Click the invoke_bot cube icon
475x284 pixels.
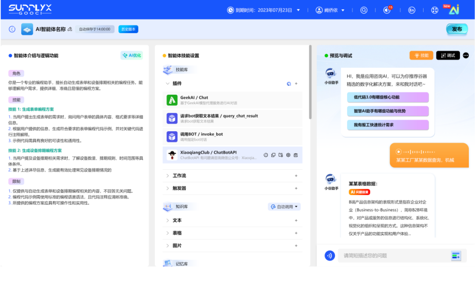click(x=172, y=136)
